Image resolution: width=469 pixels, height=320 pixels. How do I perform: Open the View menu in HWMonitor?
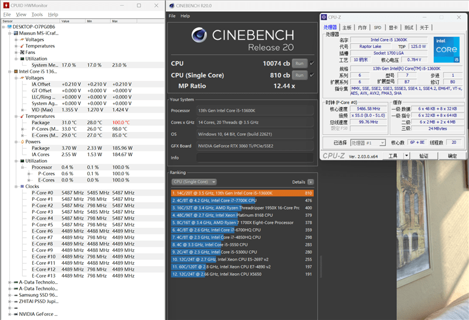pyautogui.click(x=21, y=14)
